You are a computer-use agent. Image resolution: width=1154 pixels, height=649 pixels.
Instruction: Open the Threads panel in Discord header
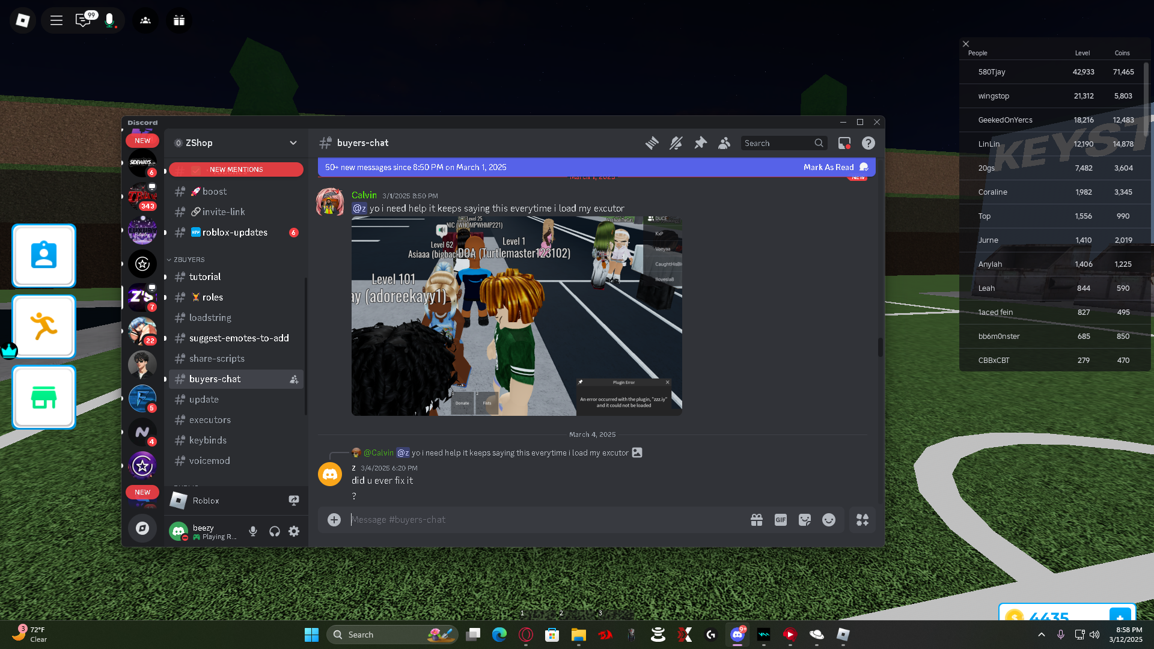click(652, 143)
